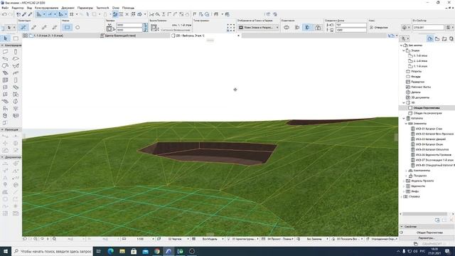Open the Publisher Sets navigator icon

[x=451, y=38]
